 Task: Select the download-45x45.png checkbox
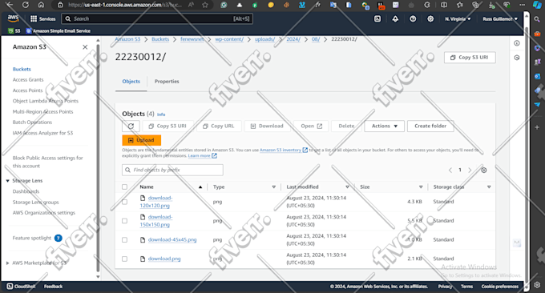tap(124, 240)
